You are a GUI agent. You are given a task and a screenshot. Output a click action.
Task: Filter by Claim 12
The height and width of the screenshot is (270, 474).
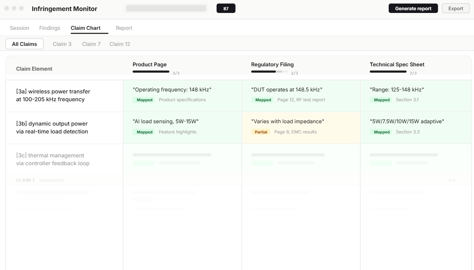click(120, 44)
